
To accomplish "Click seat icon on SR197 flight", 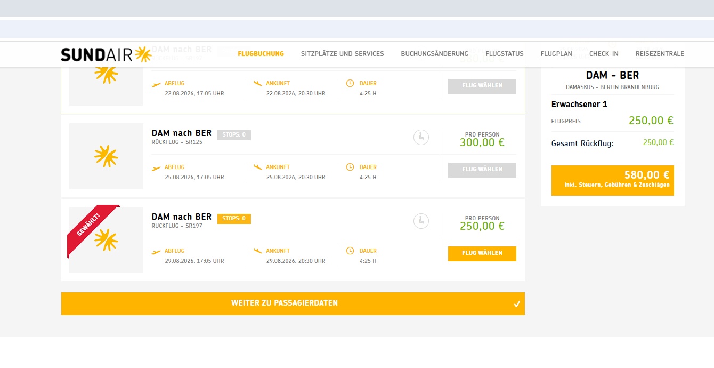I will pos(421,221).
